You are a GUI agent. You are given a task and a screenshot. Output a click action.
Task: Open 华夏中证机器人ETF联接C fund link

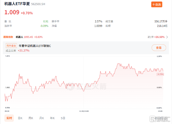click(35, 46)
